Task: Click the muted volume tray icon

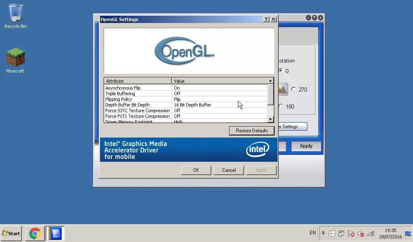Action: [361, 233]
